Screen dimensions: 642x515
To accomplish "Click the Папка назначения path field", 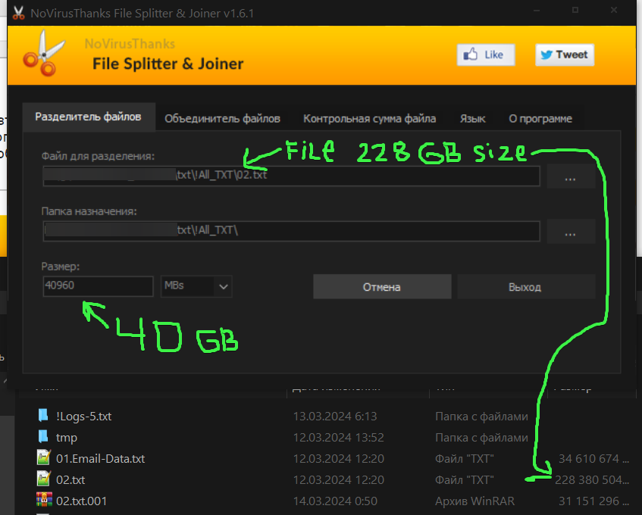I will (x=292, y=231).
